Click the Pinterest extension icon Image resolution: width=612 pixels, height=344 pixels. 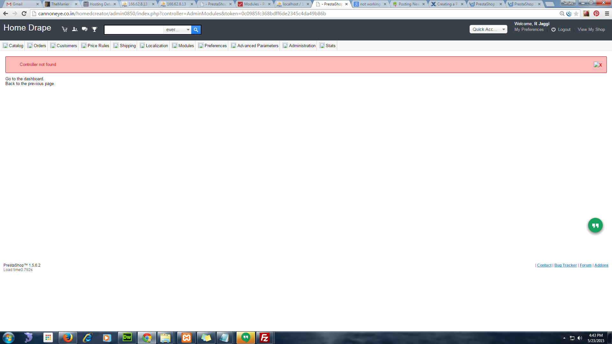point(596,13)
